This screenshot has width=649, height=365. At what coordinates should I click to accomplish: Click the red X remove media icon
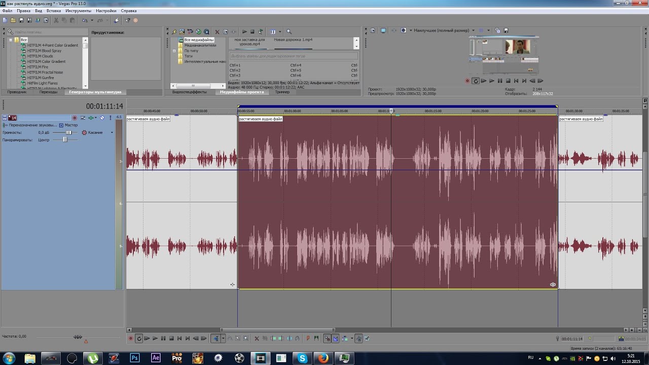pyautogui.click(x=217, y=31)
